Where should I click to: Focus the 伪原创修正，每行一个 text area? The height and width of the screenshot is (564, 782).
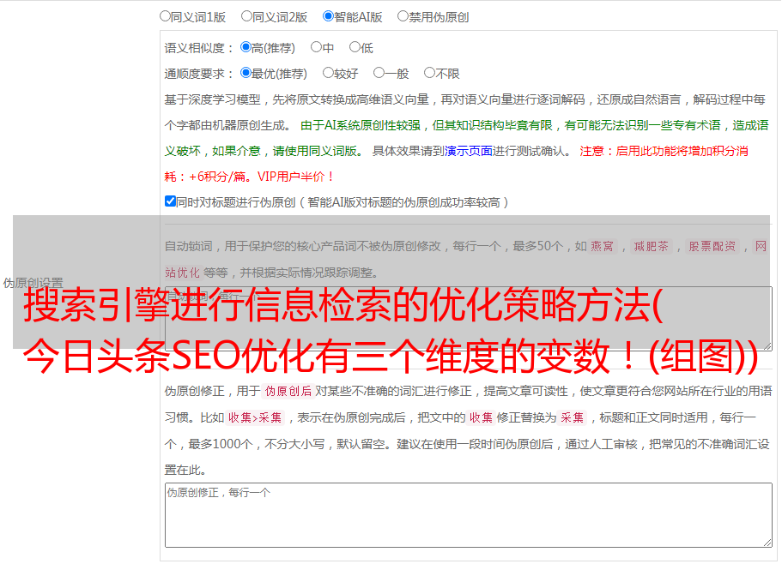point(469,515)
